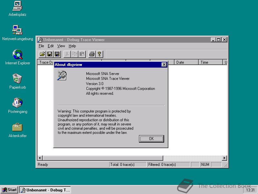The width and height of the screenshot is (258, 194).
Task: Open the Help menu
Action: point(72,46)
